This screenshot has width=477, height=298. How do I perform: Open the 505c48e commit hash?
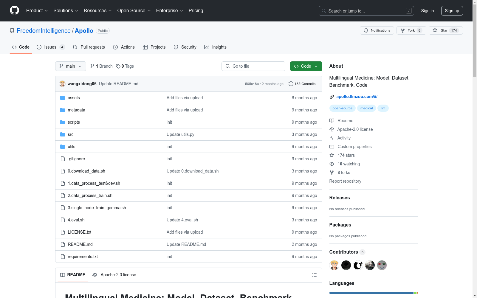pyautogui.click(x=252, y=84)
